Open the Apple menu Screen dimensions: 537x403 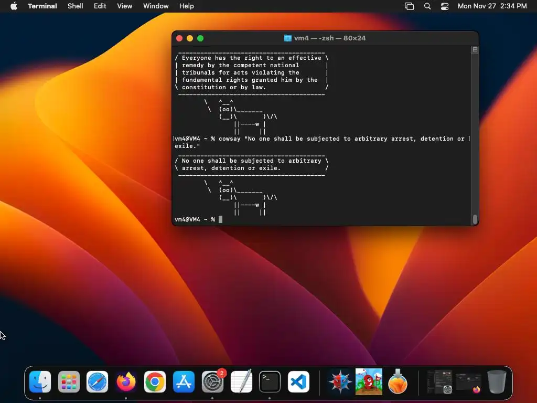pos(14,6)
